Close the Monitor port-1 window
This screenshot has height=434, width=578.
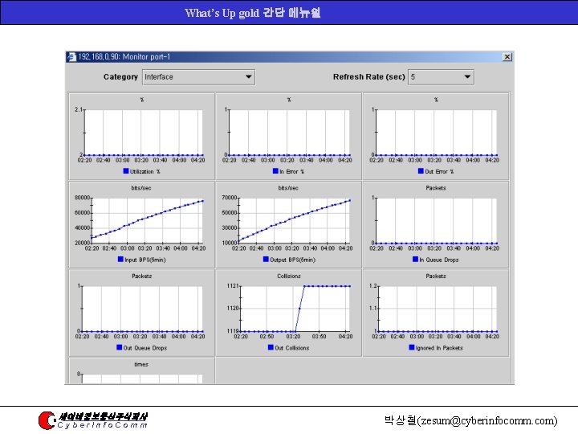(507, 57)
